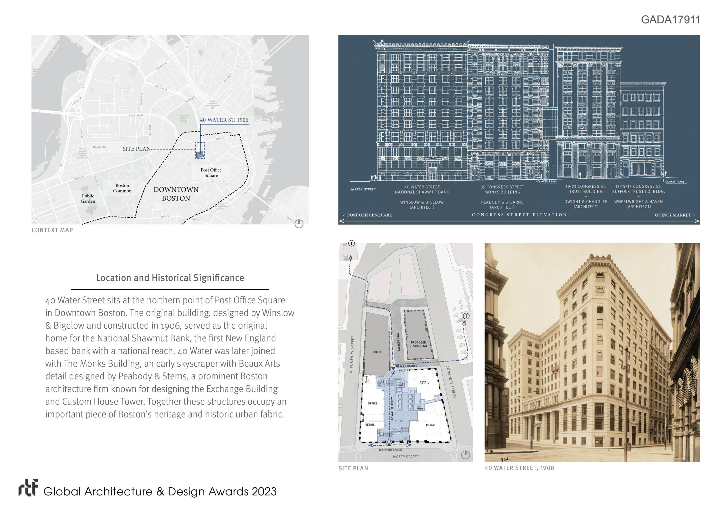Screen dimensions: 719x508
Task: Click the Location and Historical Significance heading
Action: pos(170,278)
